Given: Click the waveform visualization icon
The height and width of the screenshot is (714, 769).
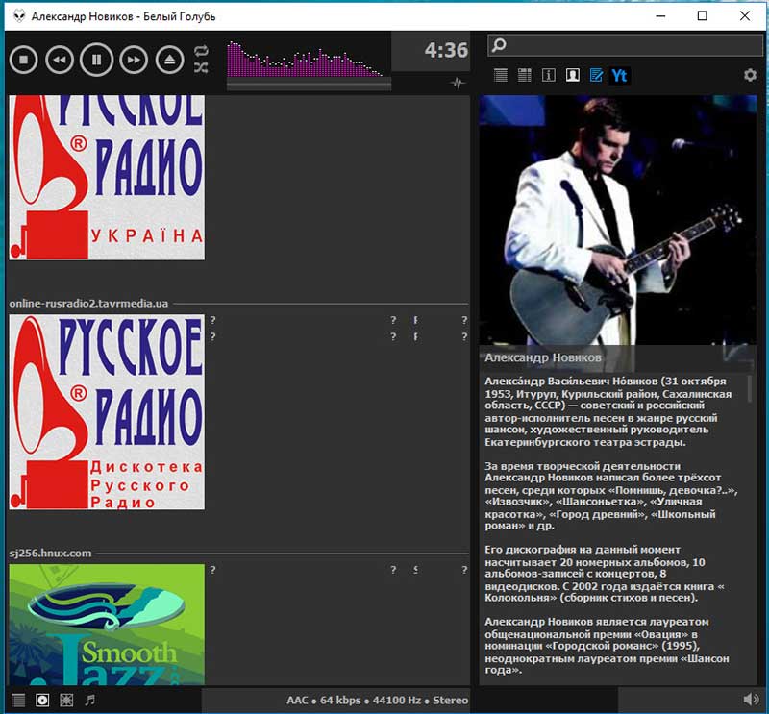Looking at the screenshot, I should coord(457,84).
